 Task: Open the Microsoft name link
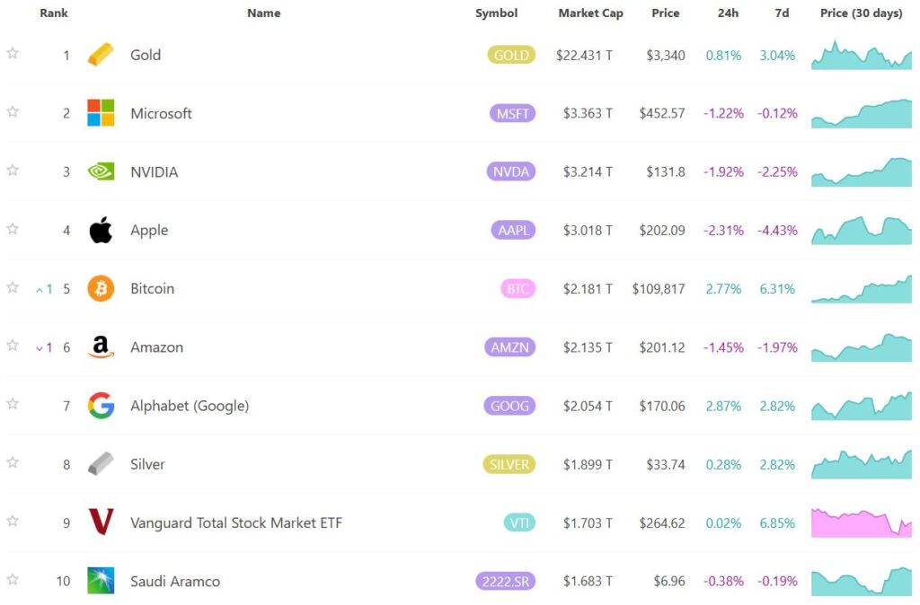[161, 113]
